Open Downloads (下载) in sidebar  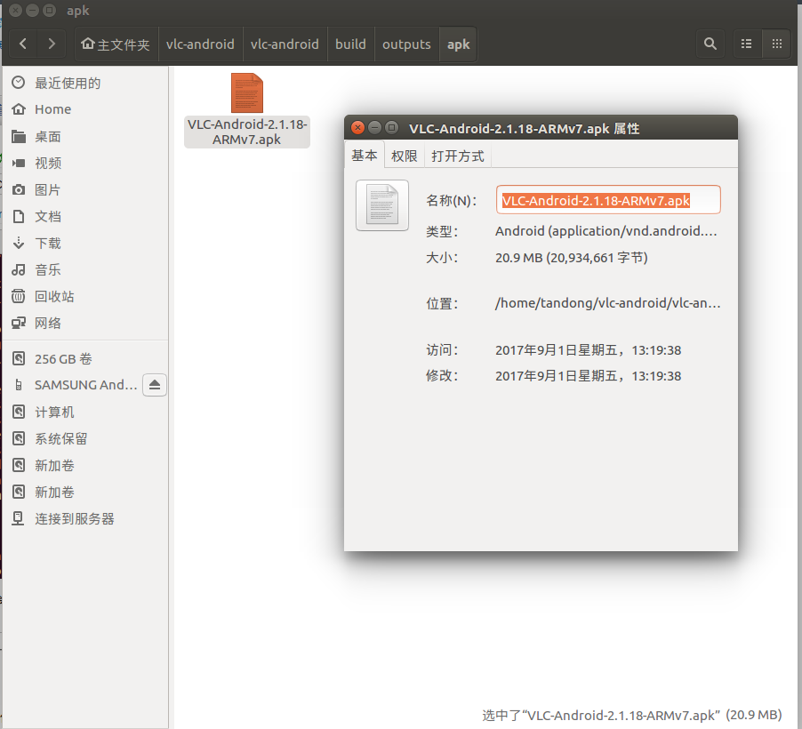pyautogui.click(x=85, y=243)
